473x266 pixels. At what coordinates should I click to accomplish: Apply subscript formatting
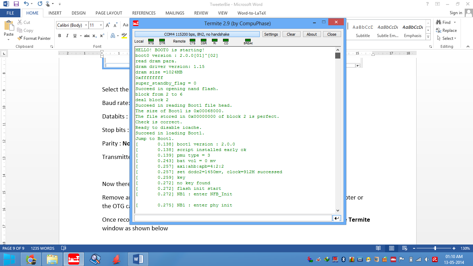click(x=95, y=36)
